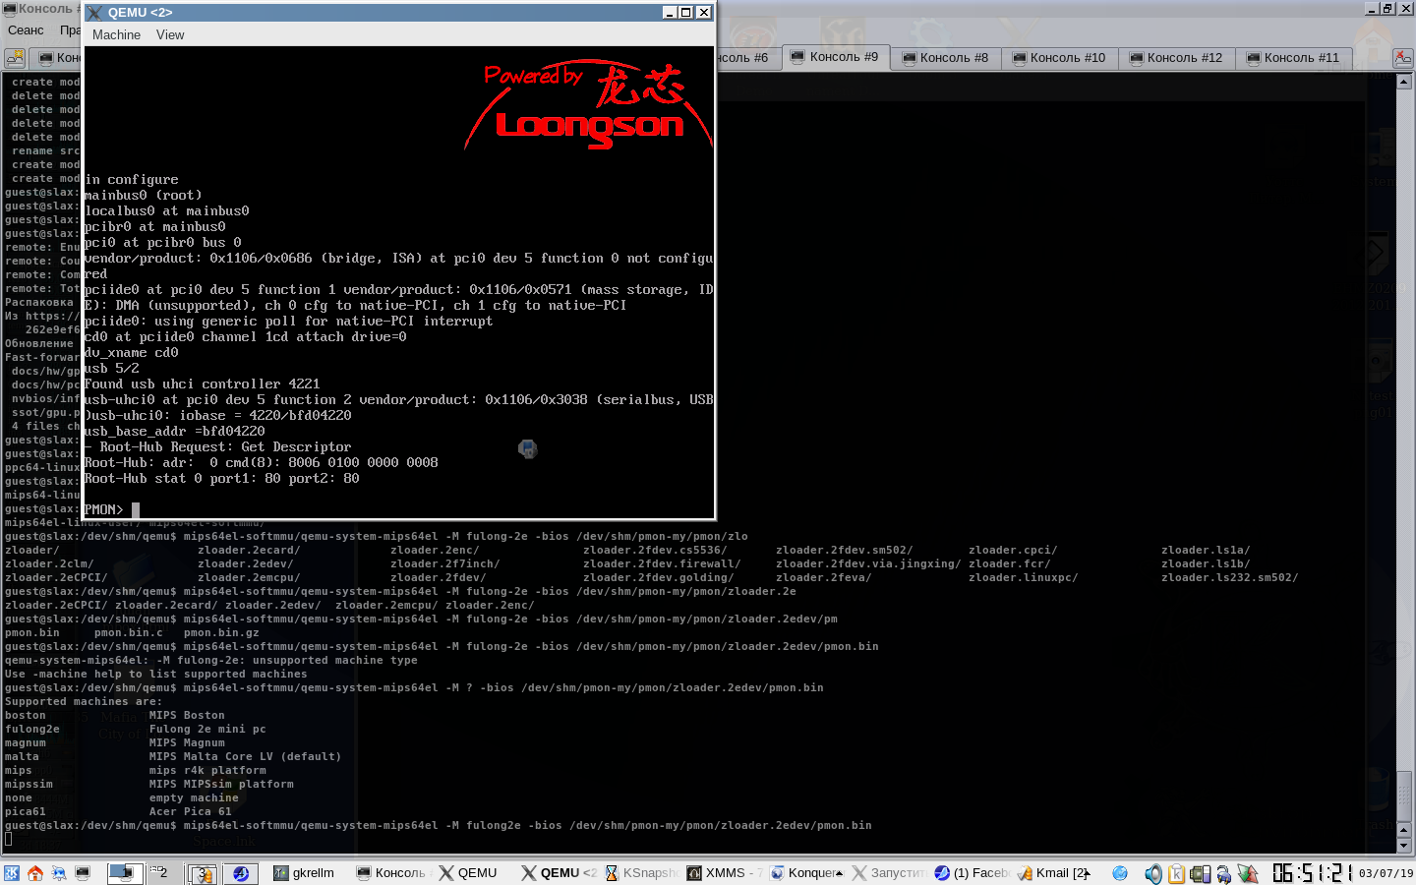
Task: Click QEMU <2> window title bar icon
Action: pyautogui.click(x=95, y=13)
